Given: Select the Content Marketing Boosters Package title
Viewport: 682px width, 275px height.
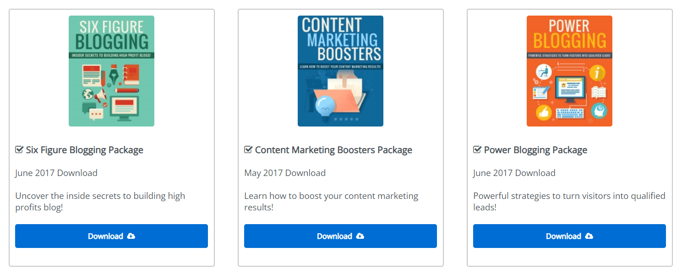Looking at the screenshot, I should 333,150.
